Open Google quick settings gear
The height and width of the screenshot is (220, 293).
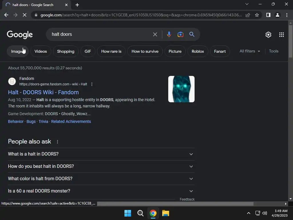[x=268, y=35]
